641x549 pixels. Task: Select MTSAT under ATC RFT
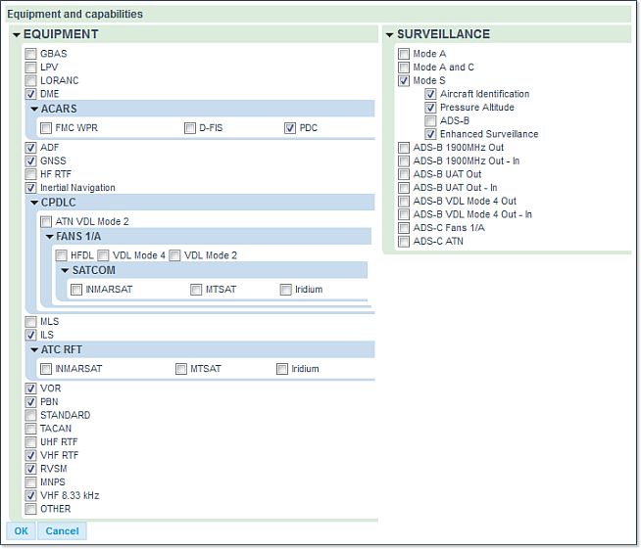click(x=181, y=369)
